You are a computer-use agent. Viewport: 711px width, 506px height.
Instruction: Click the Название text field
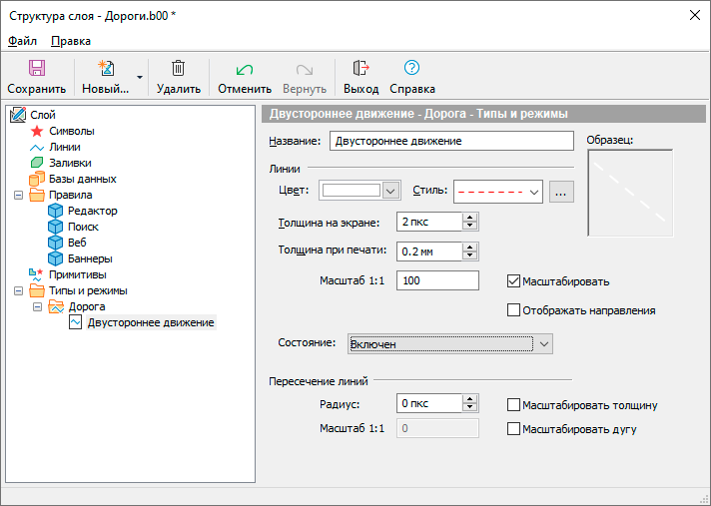click(x=451, y=142)
